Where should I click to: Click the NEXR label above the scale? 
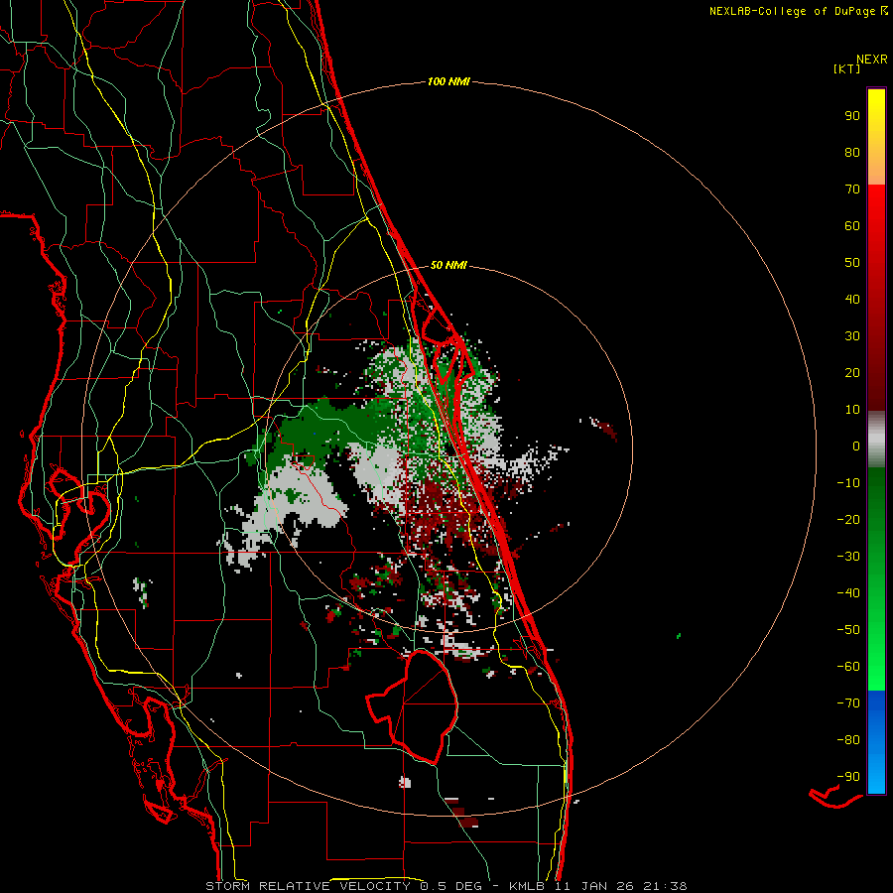coord(872,60)
